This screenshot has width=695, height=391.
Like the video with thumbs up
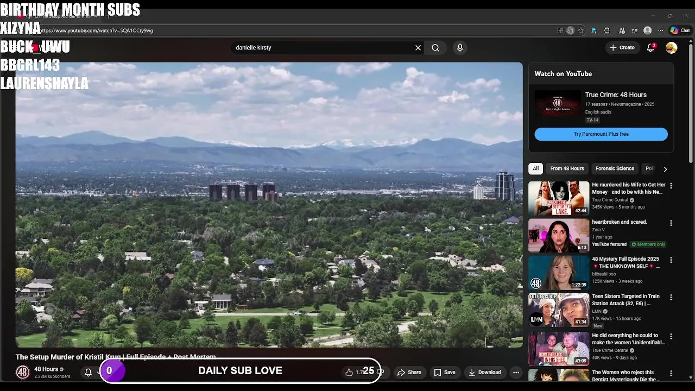[349, 373]
